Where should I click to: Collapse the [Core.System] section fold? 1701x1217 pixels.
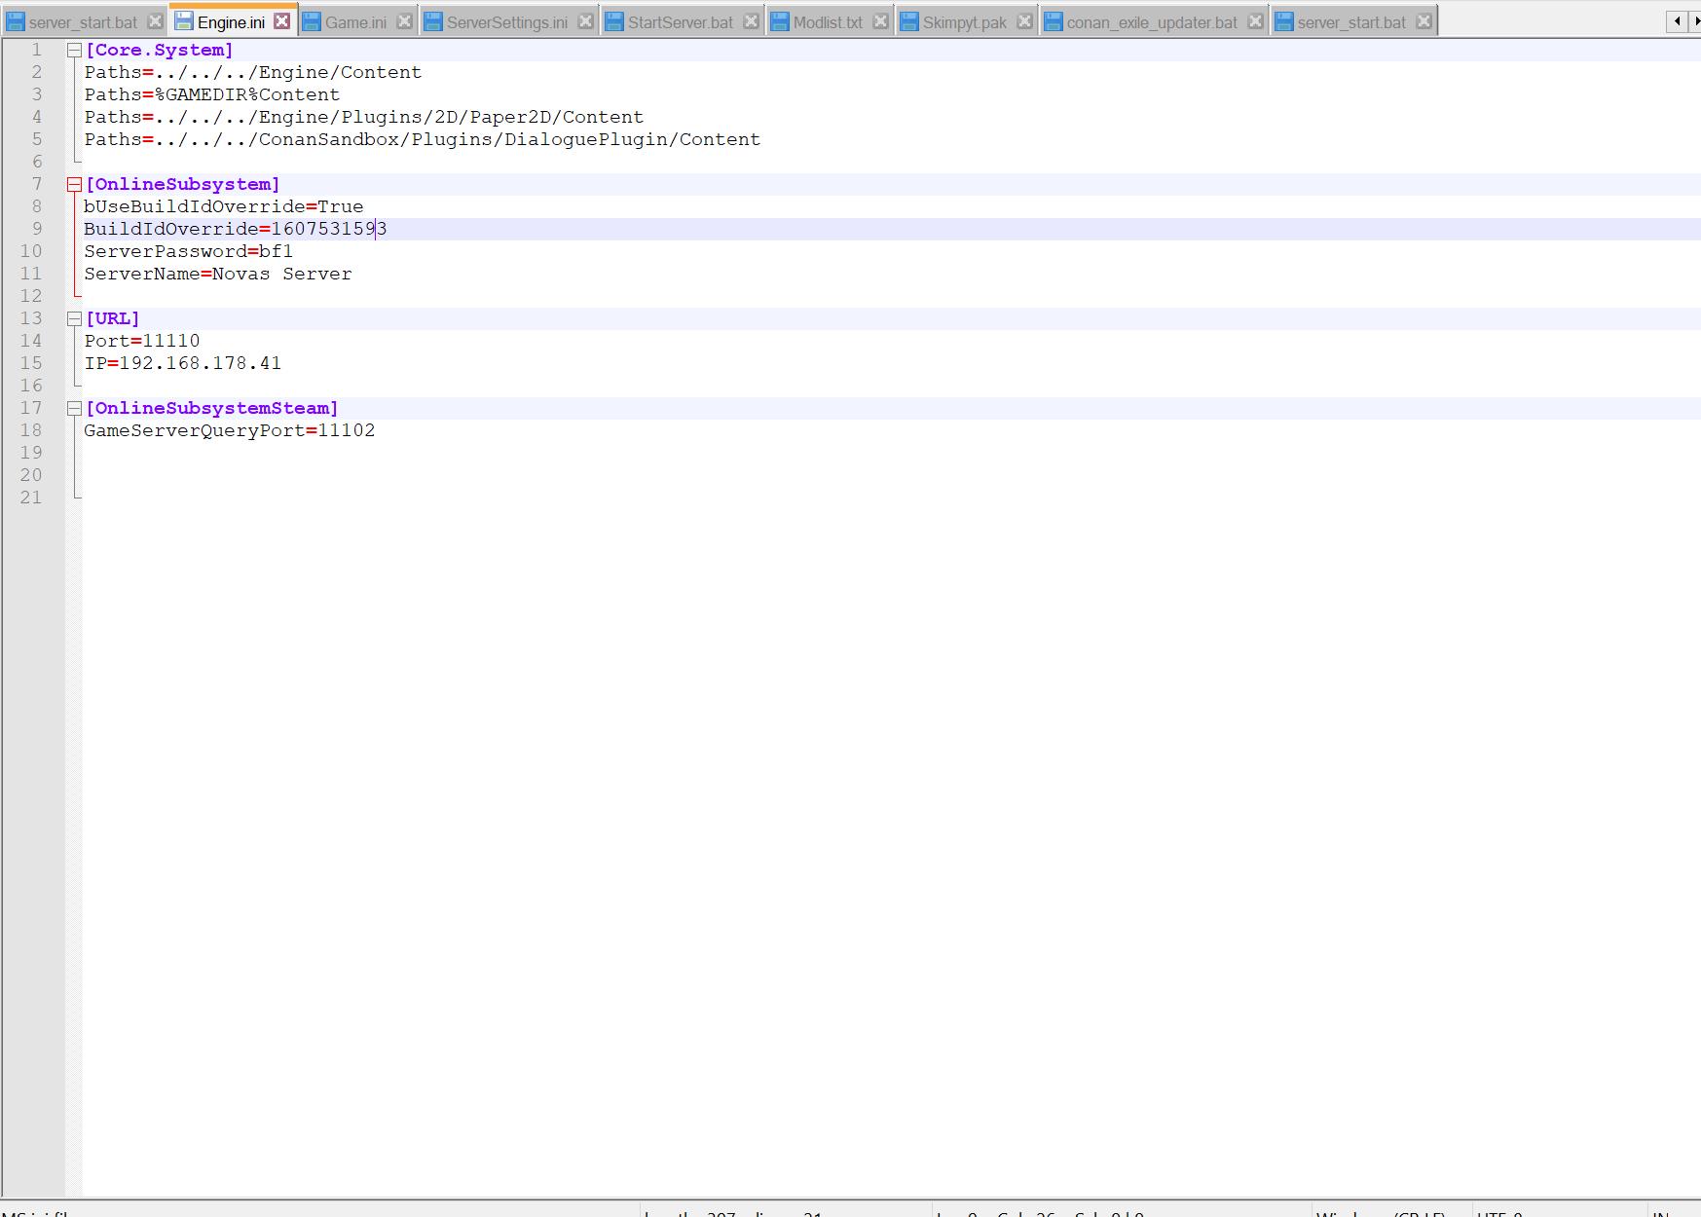[x=74, y=51]
